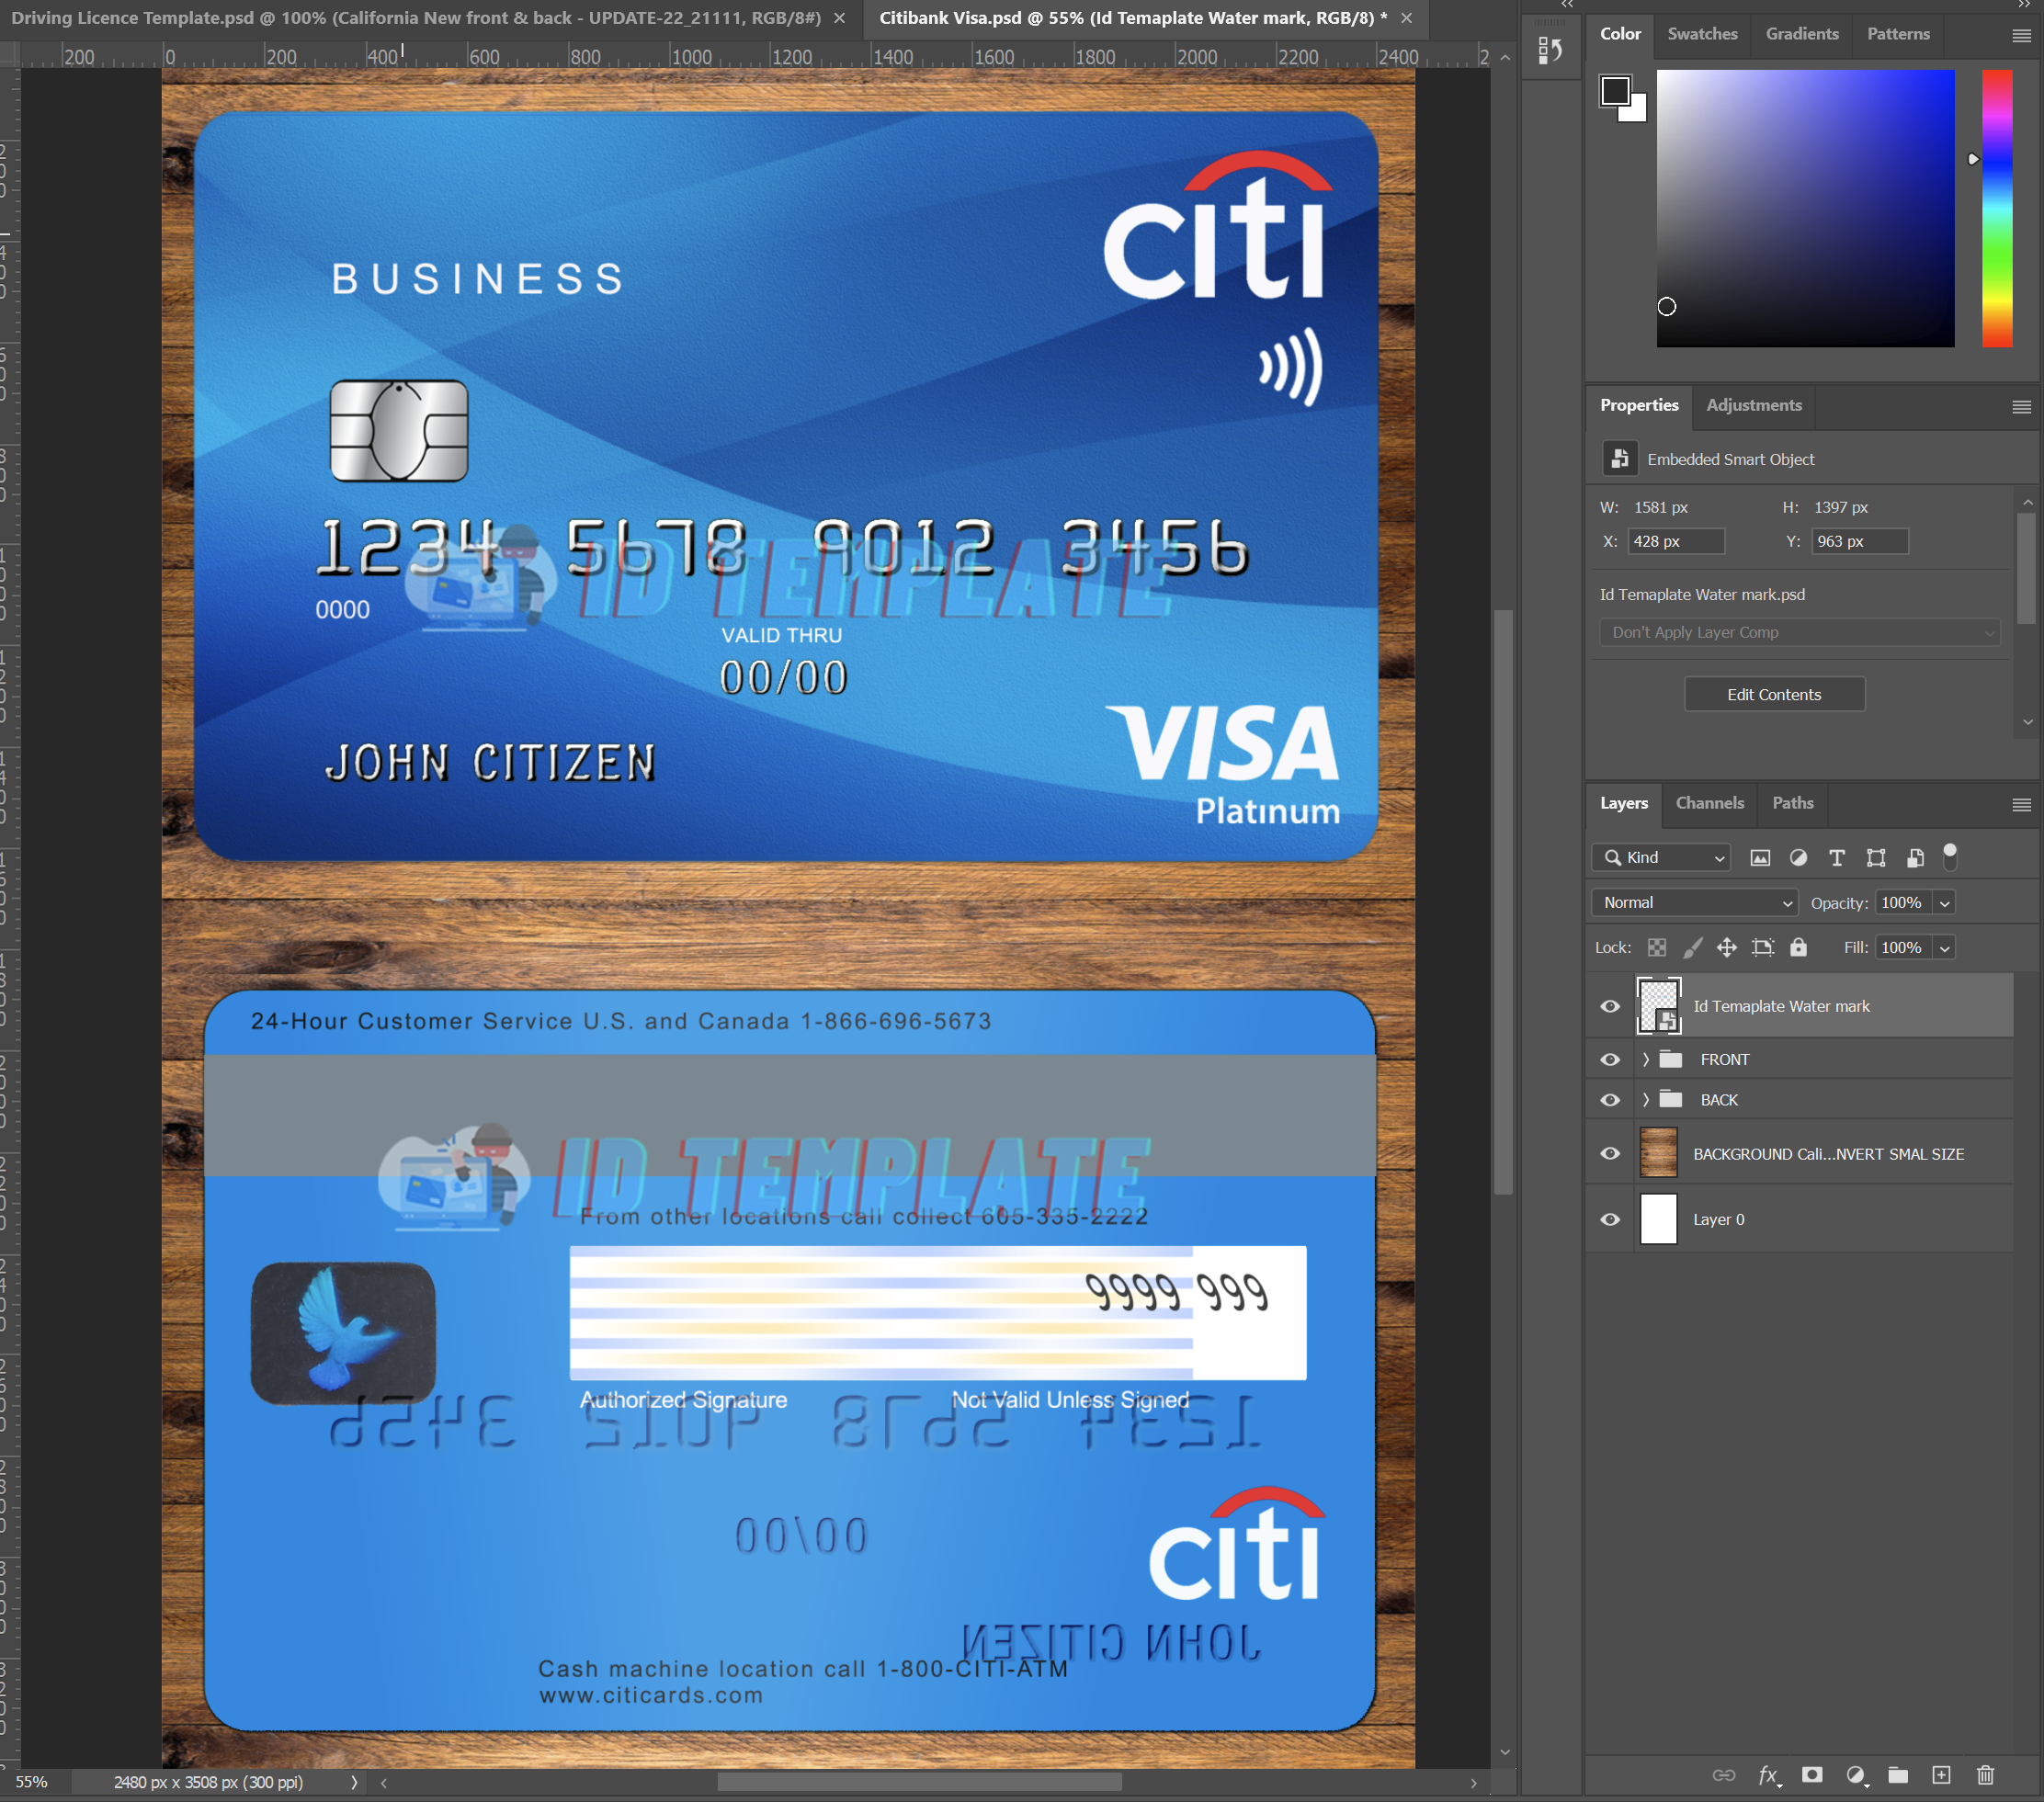2044x1802 pixels.
Task: Filter layers by pixel layers icon
Action: tap(1760, 857)
